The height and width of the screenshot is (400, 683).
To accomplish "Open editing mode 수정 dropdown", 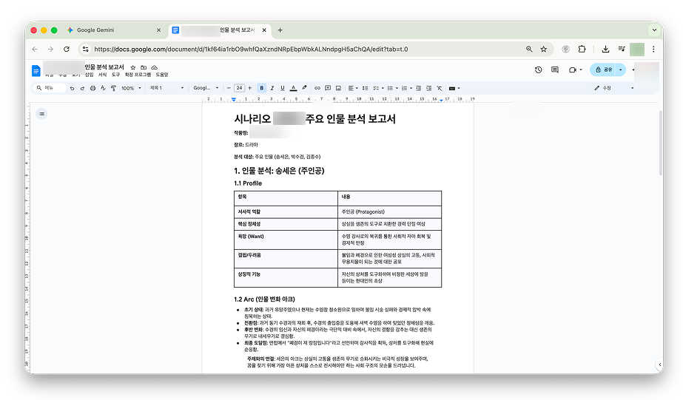I will click(613, 88).
